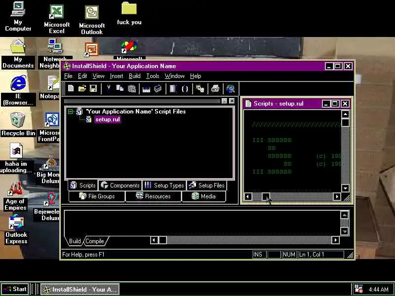The width and height of the screenshot is (395, 296).
Task: Click the curly braces toolbar icon
Action: (185, 89)
